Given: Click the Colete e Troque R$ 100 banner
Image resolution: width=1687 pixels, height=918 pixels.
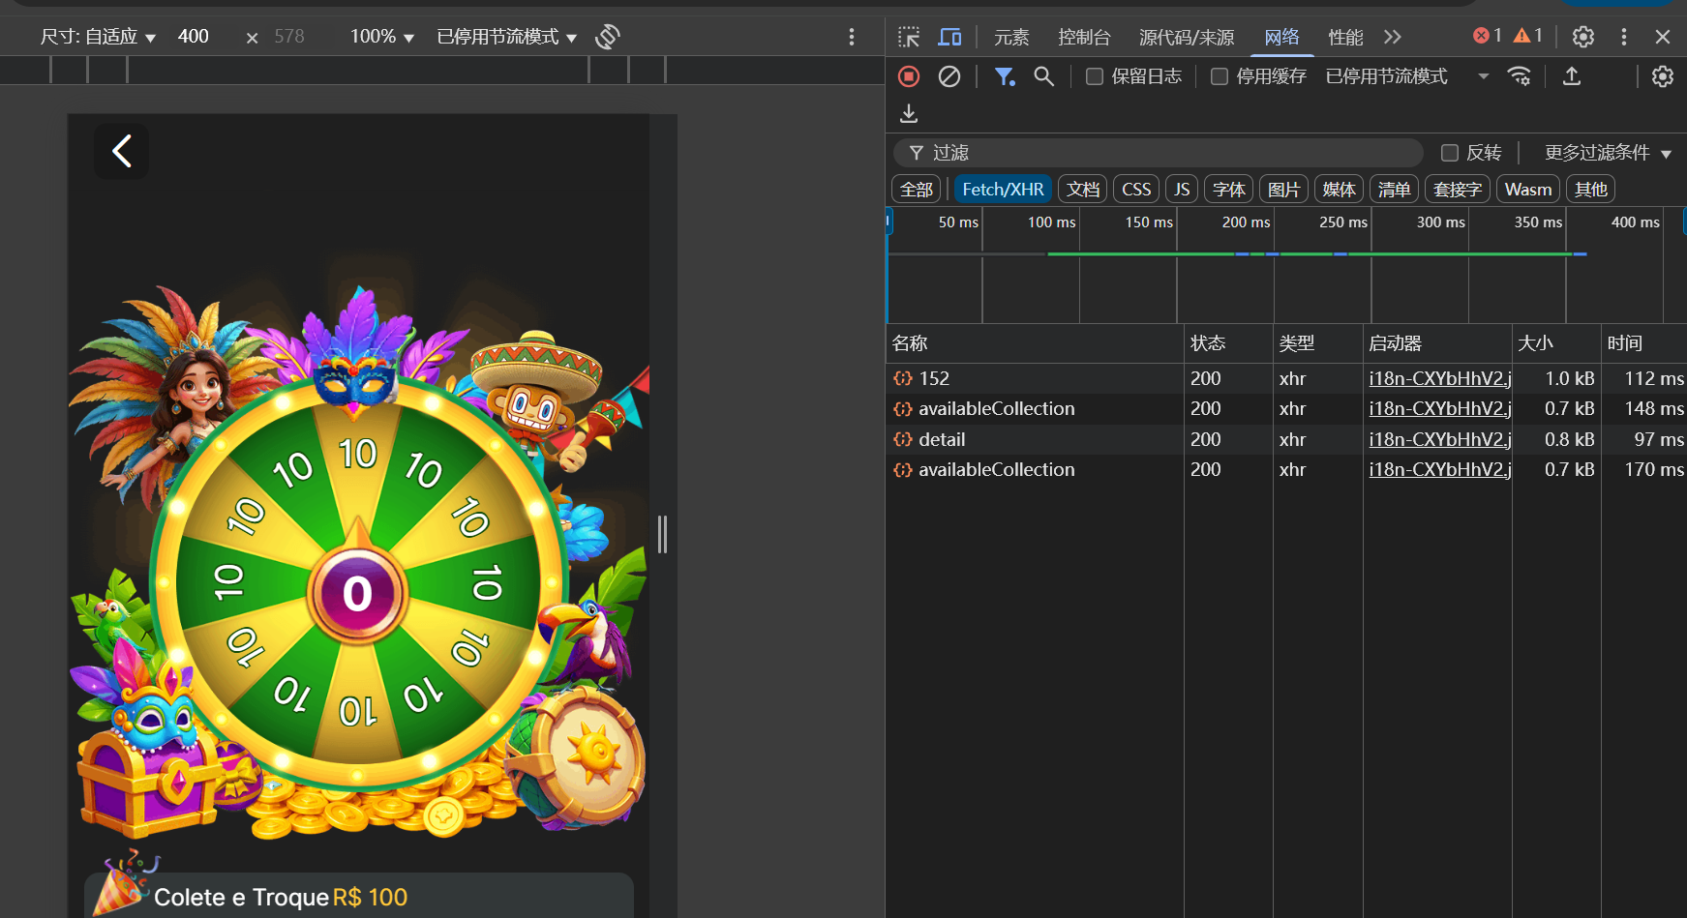Looking at the screenshot, I should (359, 896).
